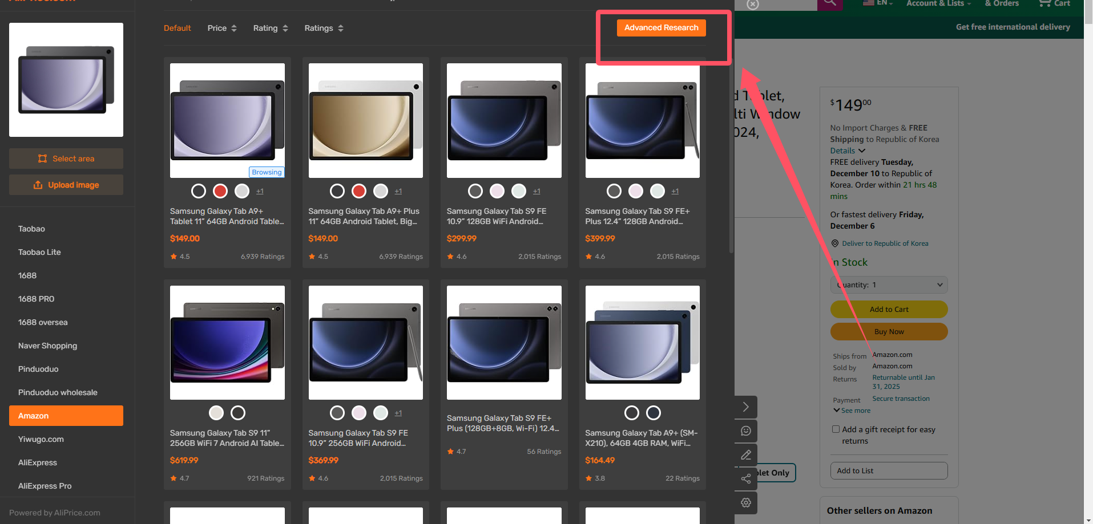Click the searched tablet image in the sidebar
The image size is (1093, 524).
click(66, 80)
